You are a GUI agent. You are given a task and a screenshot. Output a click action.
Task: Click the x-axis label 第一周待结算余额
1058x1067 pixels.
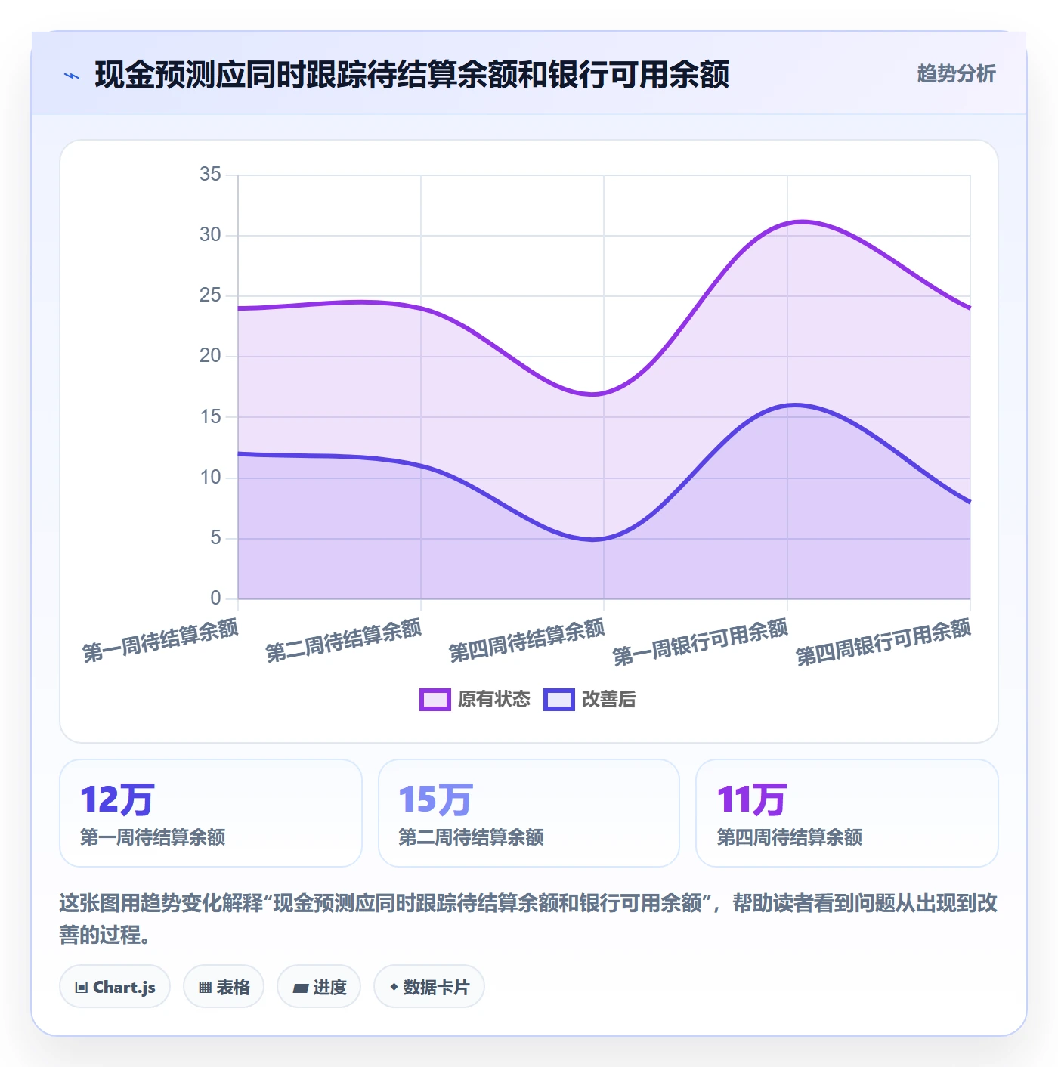click(160, 641)
